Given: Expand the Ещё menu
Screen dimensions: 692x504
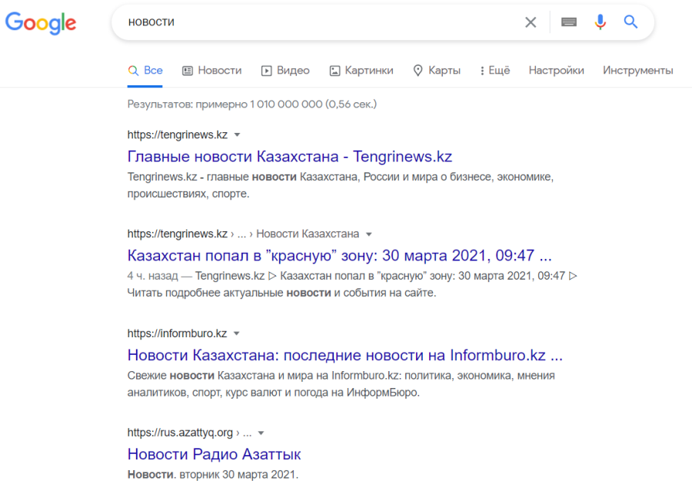Looking at the screenshot, I should [494, 71].
